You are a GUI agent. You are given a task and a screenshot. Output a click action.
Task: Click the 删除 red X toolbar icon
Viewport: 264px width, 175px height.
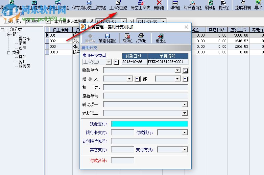click(x=159, y=3)
